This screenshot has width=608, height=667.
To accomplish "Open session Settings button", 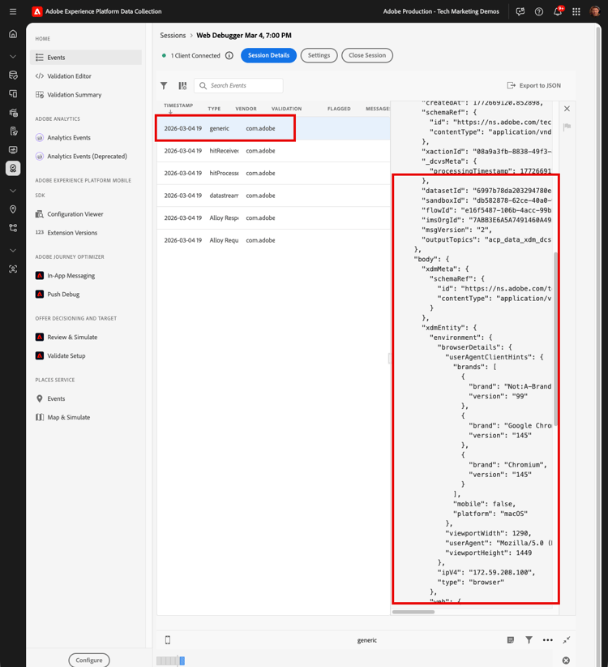I will click(x=319, y=55).
